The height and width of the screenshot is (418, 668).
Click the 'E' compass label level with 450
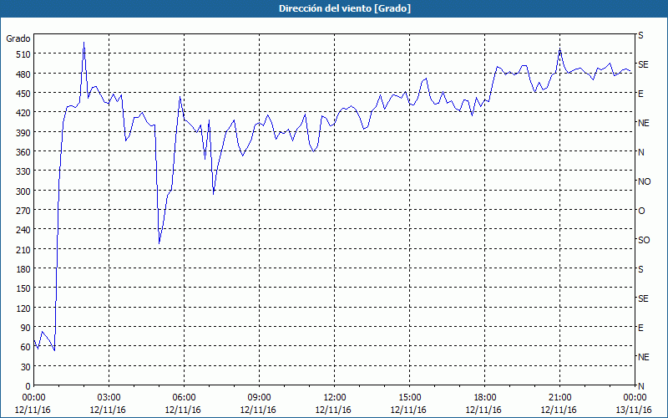(x=640, y=94)
